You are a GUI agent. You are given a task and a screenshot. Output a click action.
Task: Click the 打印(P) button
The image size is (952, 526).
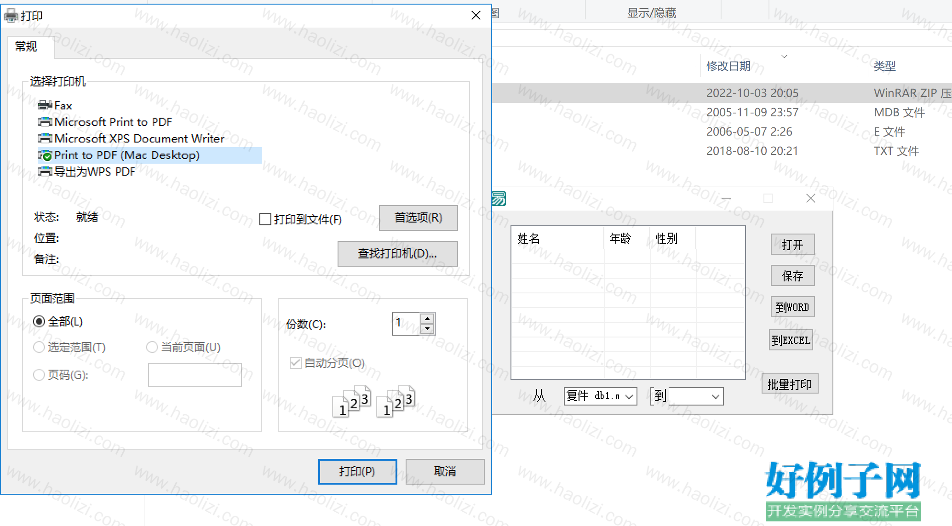tap(357, 471)
